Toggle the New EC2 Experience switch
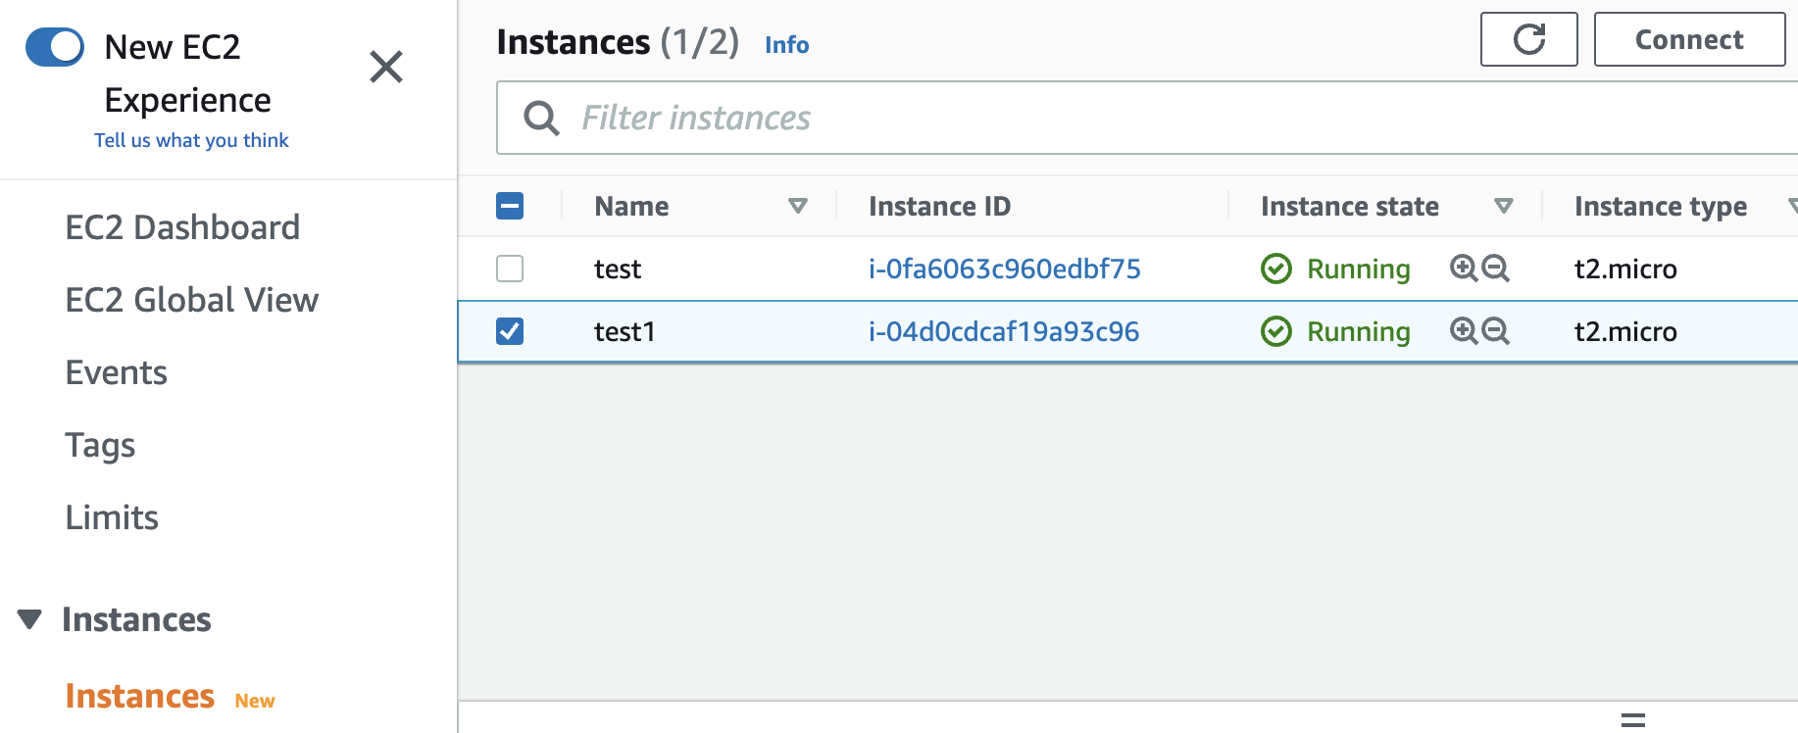This screenshot has width=1798, height=733. (x=55, y=46)
